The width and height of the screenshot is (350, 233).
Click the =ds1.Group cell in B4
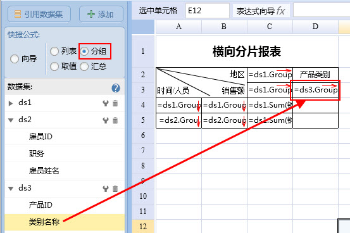point(224,105)
